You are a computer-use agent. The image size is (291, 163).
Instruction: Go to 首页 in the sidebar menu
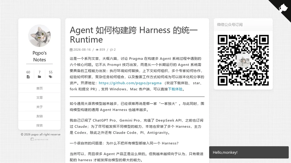[39, 88]
